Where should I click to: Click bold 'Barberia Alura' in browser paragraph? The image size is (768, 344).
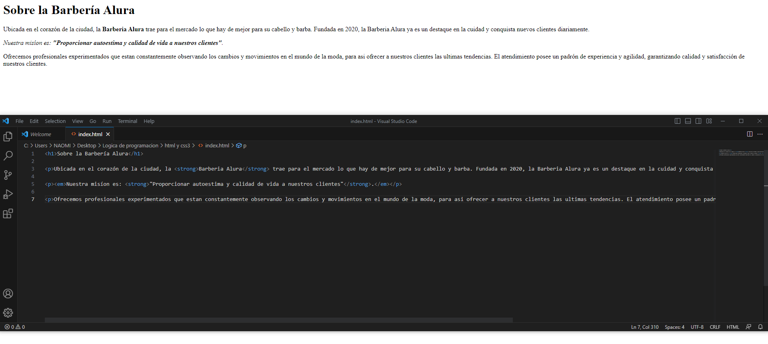pos(123,29)
